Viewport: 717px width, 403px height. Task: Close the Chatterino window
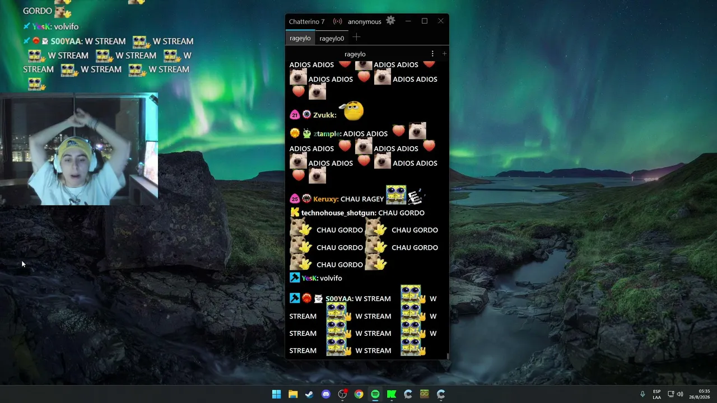[441, 21]
